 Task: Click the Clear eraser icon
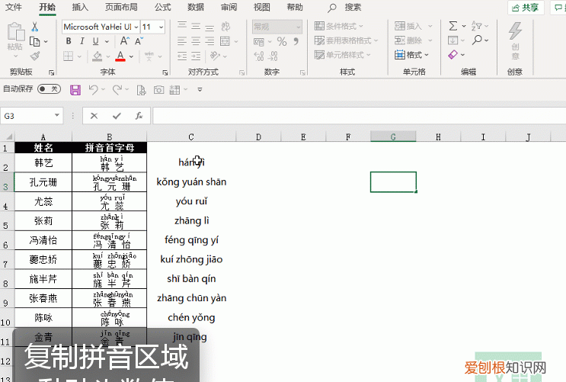pyautogui.click(x=452, y=55)
